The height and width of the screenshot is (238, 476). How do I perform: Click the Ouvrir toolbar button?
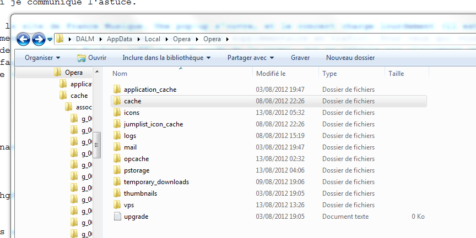click(x=91, y=58)
